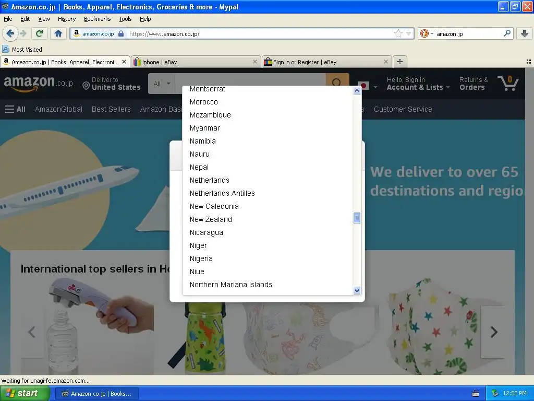Select Nauru from country list

click(268, 154)
